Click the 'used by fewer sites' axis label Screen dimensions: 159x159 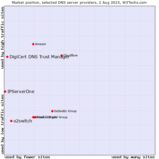[x=27, y=157]
